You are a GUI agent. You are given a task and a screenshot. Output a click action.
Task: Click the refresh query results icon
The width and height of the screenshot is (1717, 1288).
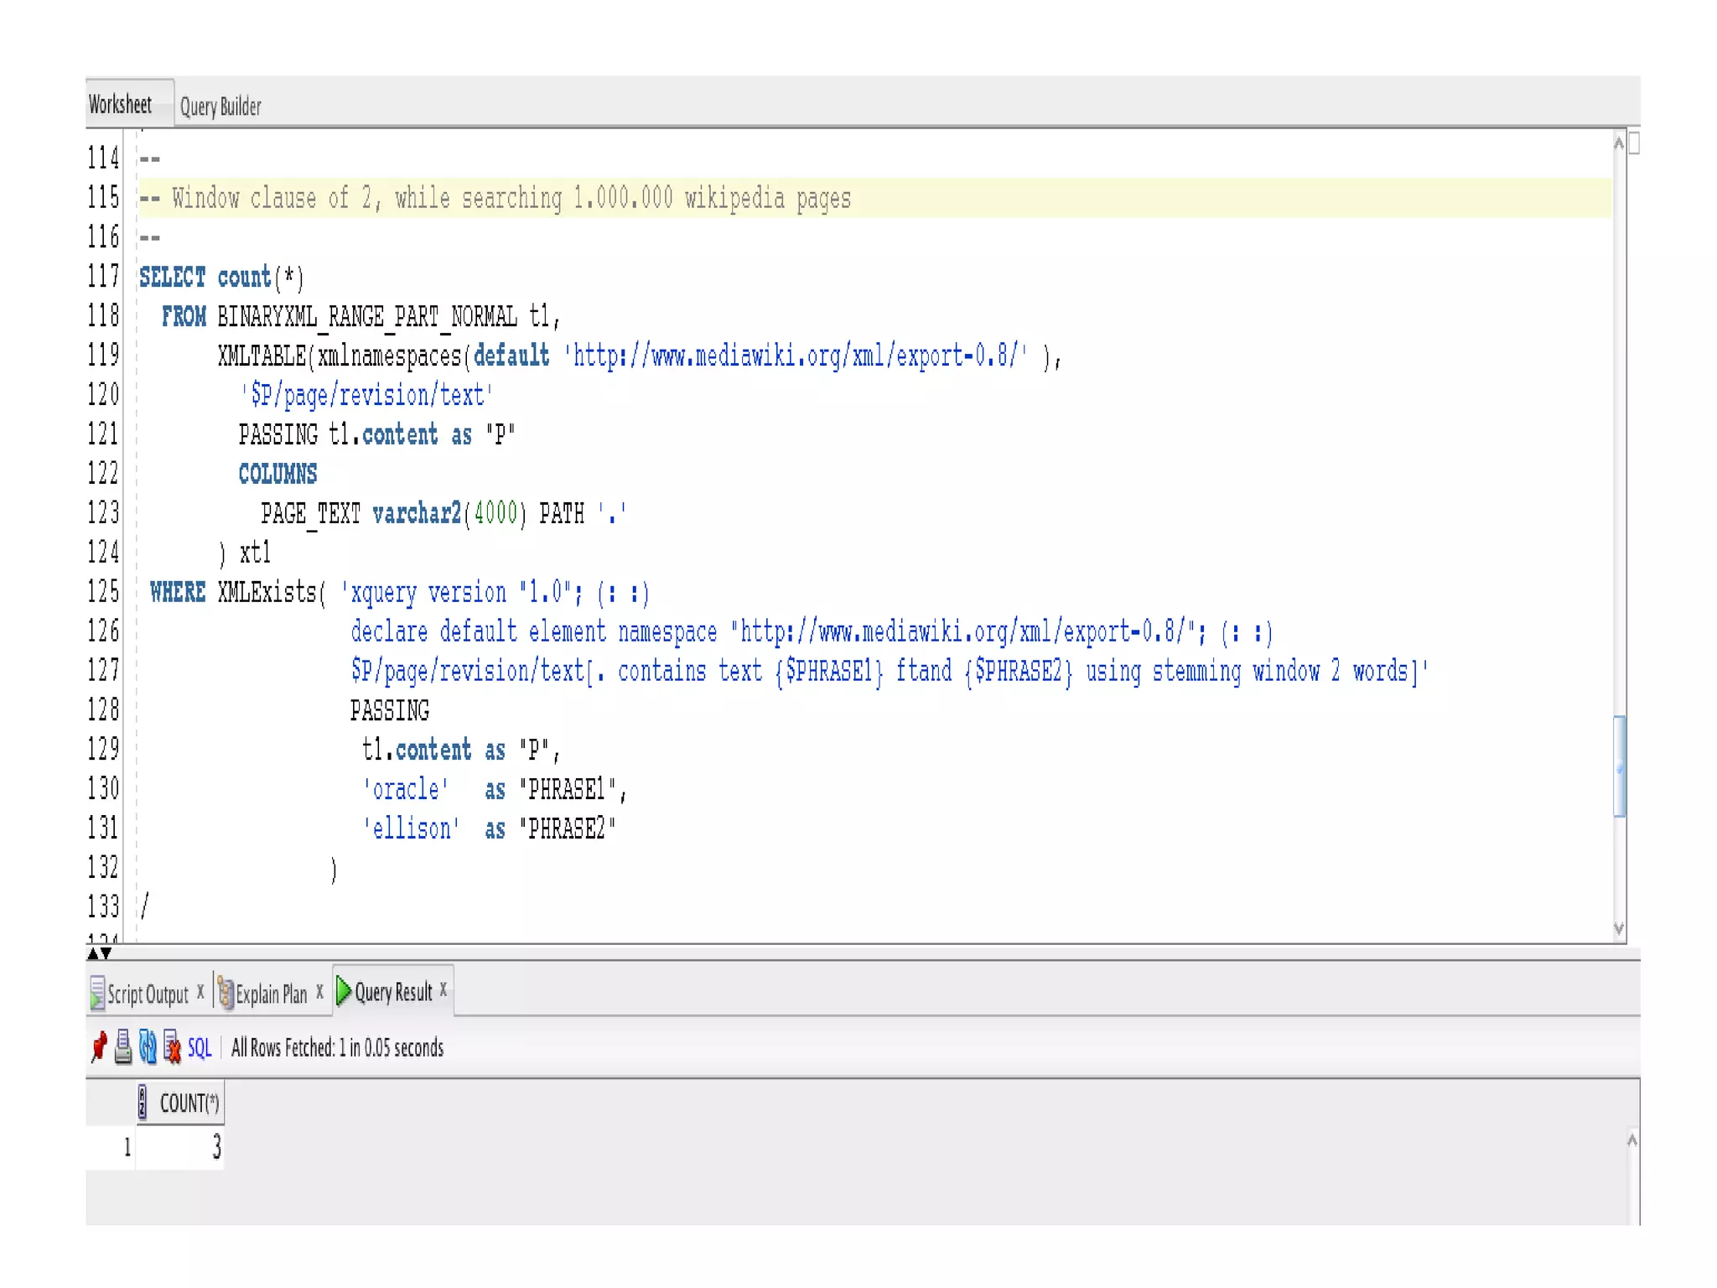coord(148,1046)
